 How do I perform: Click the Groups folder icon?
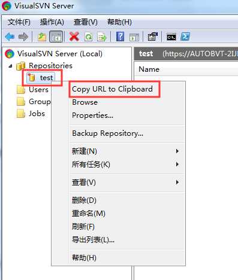tap(21, 102)
